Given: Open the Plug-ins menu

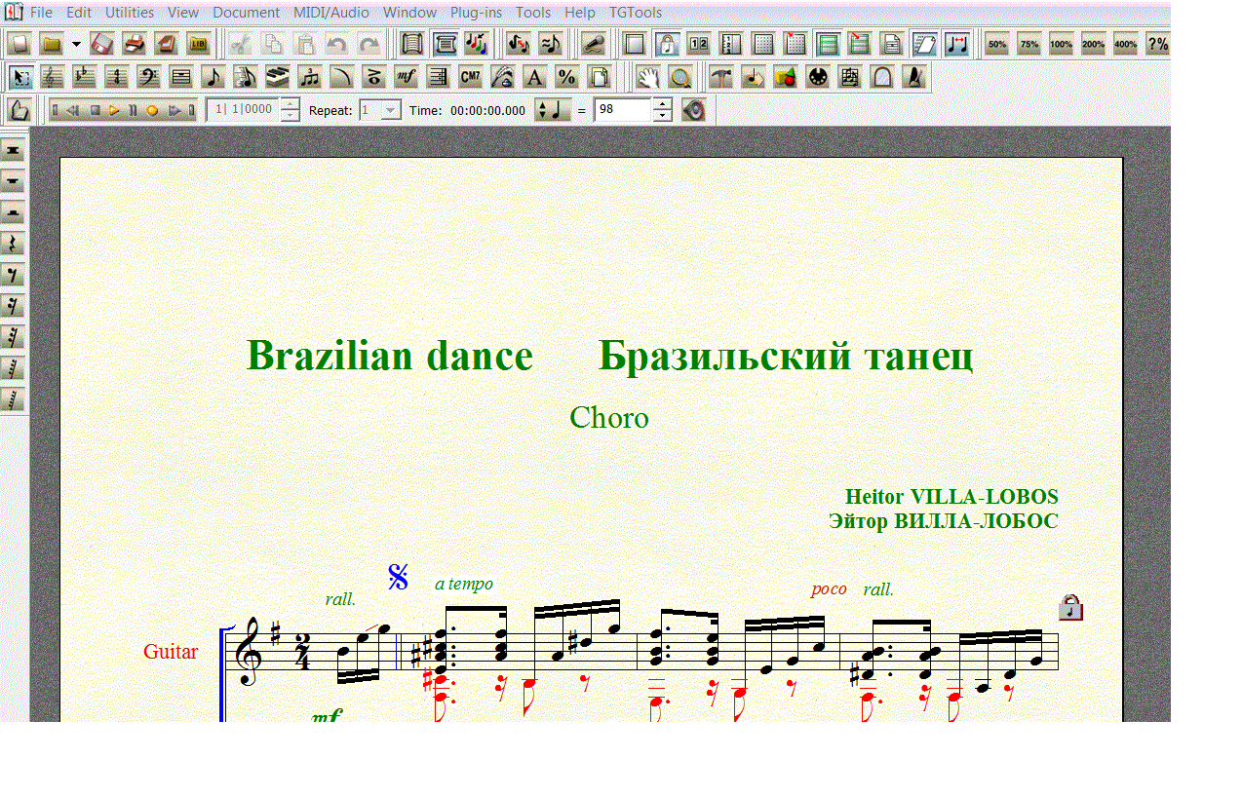Looking at the screenshot, I should [x=477, y=13].
